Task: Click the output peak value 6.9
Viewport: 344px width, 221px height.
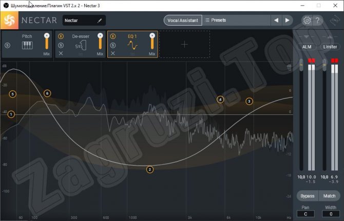Action: (x=334, y=177)
